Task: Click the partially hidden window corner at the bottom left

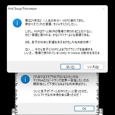Action: click(x=13, y=112)
